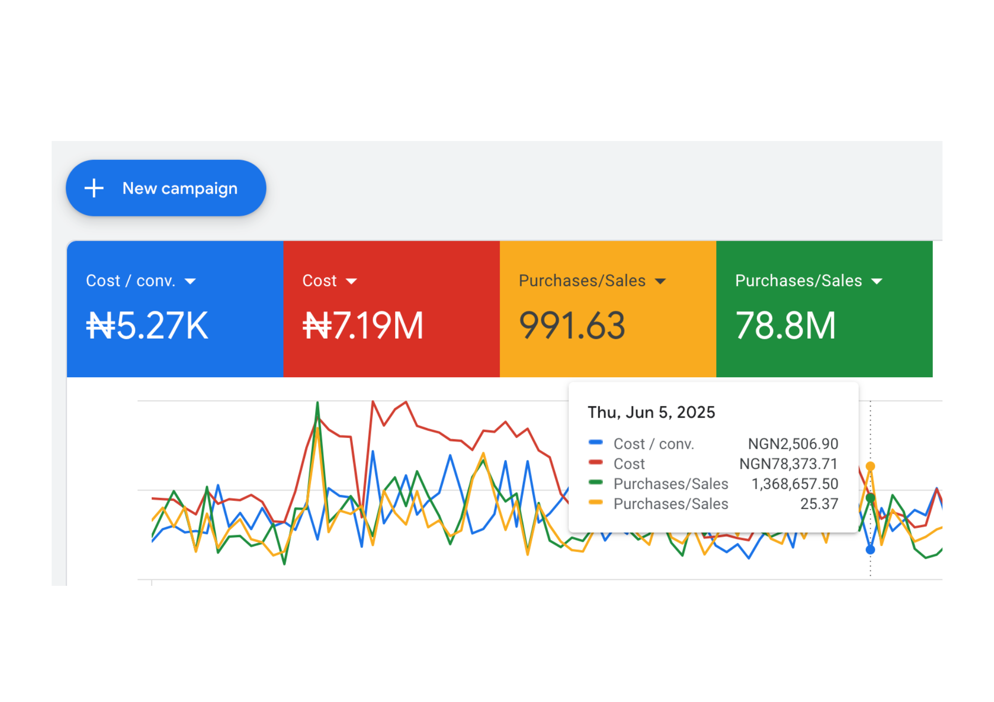Click the NGN78,373.71 cost value in tooltip
The width and height of the screenshot is (994, 702).
pyautogui.click(x=788, y=464)
